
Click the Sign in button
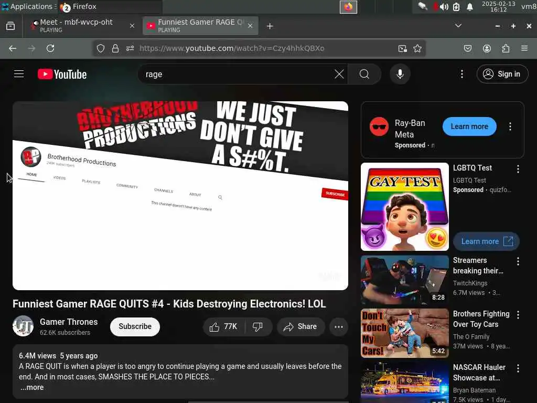502,74
